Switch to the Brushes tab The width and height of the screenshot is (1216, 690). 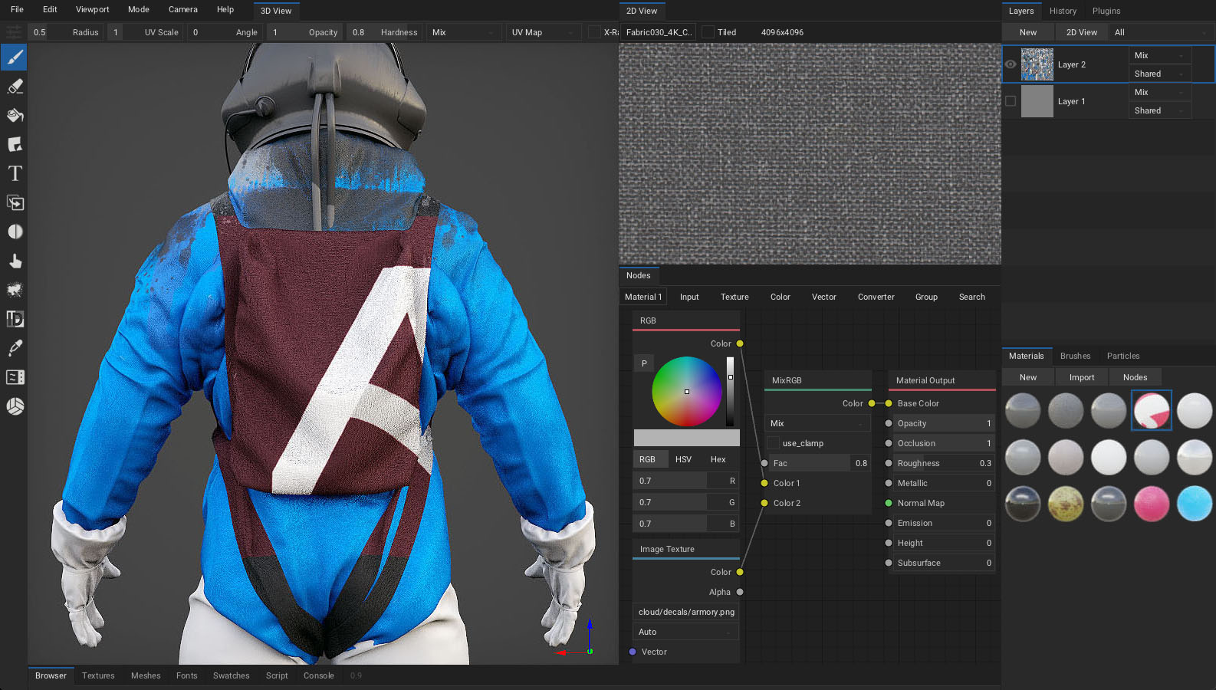1075,356
